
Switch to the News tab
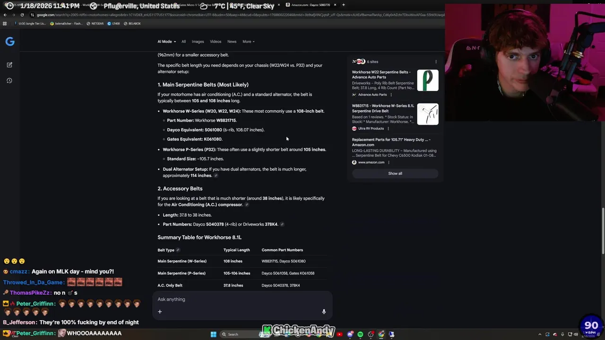click(232, 42)
